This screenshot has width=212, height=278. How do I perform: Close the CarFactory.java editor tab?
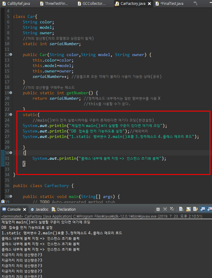[x=149, y=4]
